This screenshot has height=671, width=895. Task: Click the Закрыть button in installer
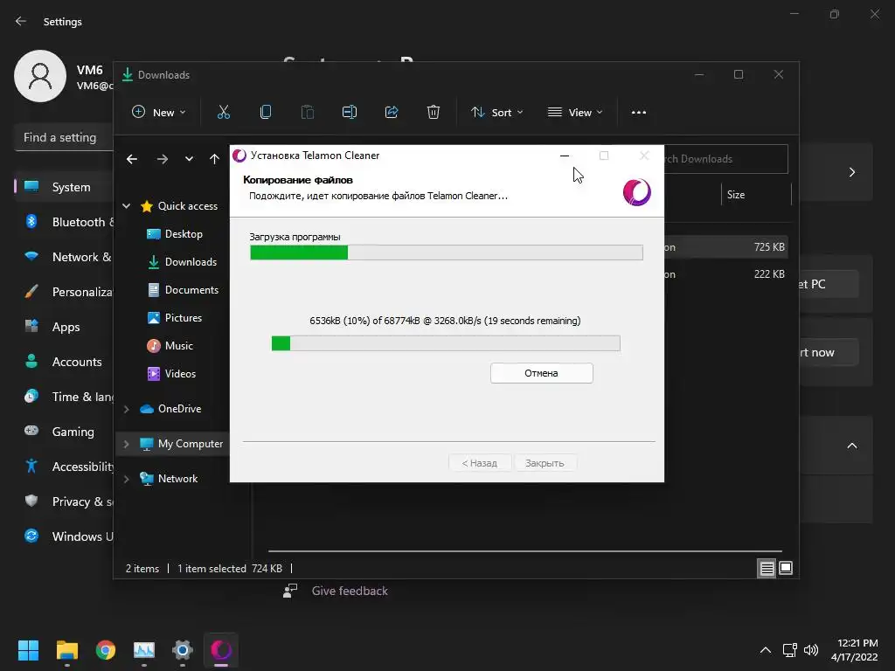coord(545,463)
